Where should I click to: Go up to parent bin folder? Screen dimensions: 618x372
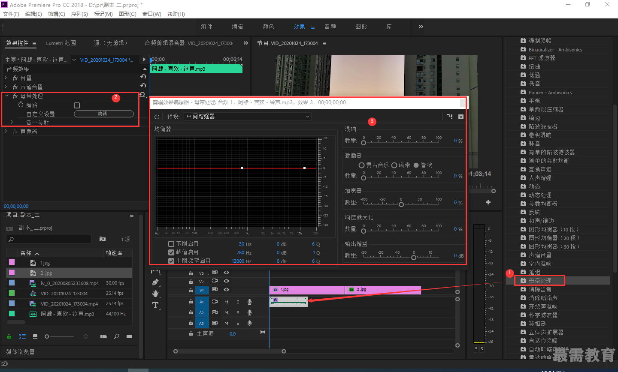pyautogui.click(x=9, y=228)
